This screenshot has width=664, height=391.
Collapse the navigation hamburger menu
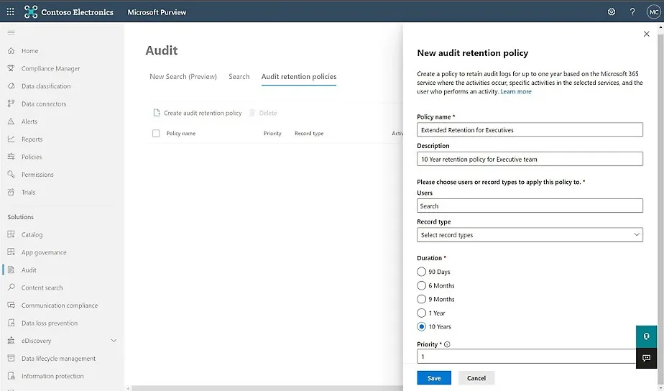(x=11, y=33)
